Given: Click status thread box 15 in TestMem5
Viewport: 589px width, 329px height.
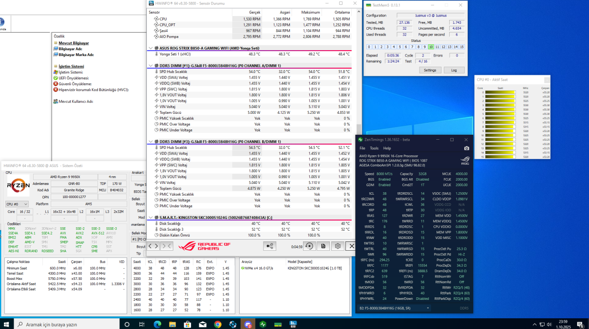Looking at the screenshot, I should point(462,47).
